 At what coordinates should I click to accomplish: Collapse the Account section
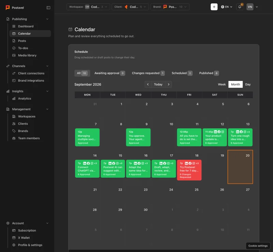(47, 223)
